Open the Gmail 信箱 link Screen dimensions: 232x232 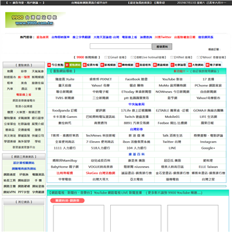117,57
